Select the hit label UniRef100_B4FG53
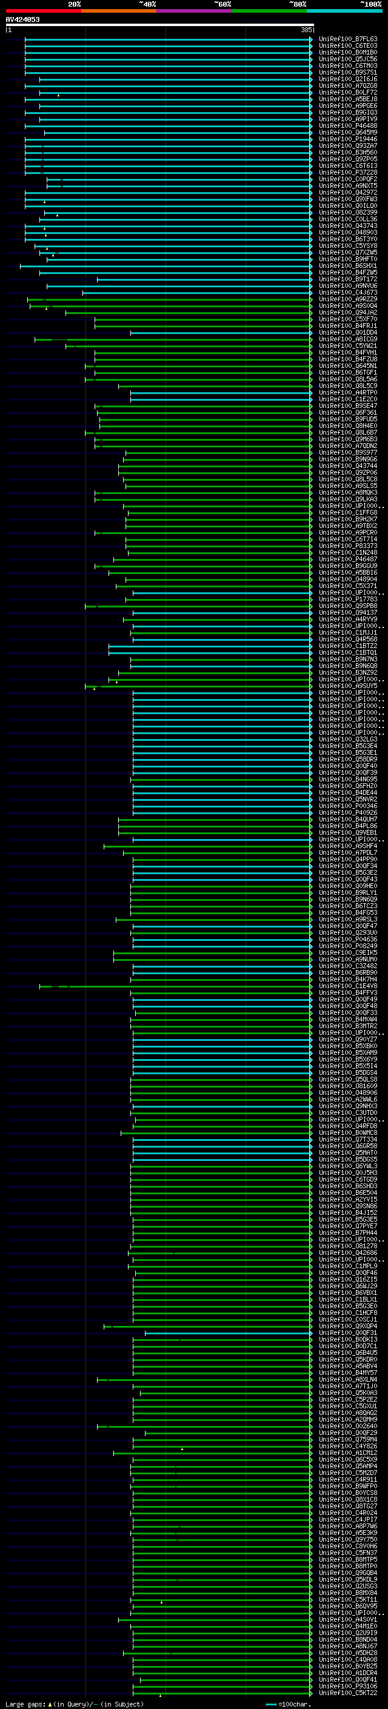This screenshot has height=1709, width=388. (x=347, y=912)
